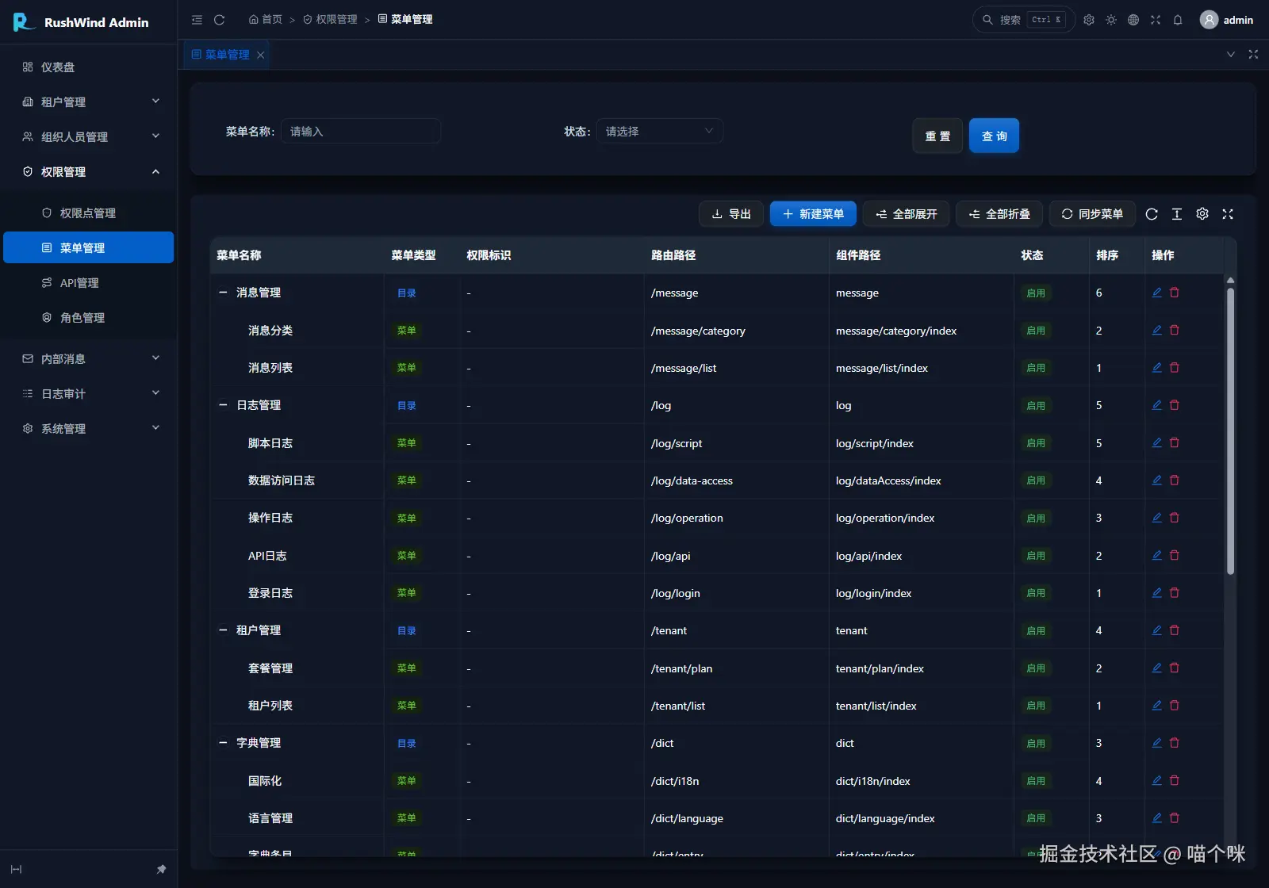Collapse the 字典管理 tree row
This screenshot has width=1269, height=888.
[x=223, y=743]
